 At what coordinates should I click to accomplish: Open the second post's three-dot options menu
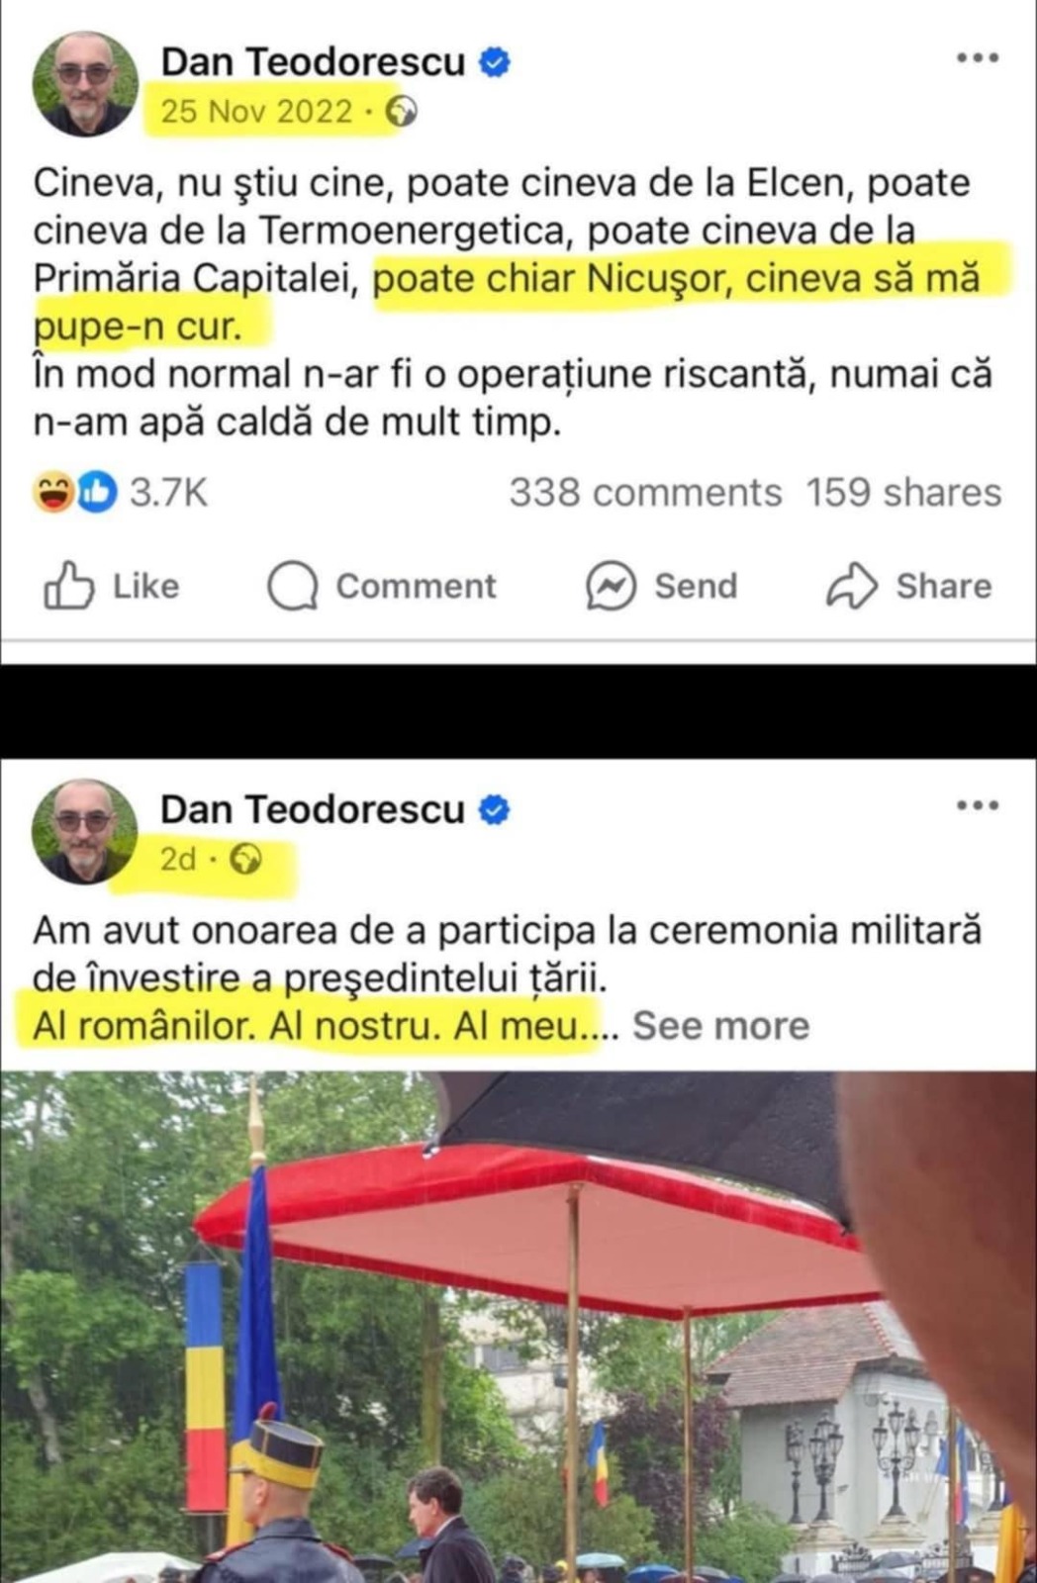click(977, 805)
